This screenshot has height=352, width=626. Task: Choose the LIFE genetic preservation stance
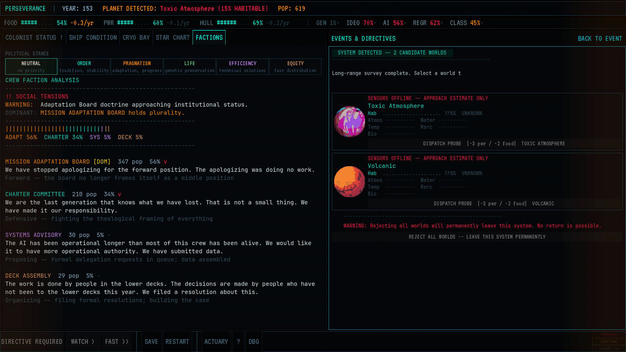point(190,66)
